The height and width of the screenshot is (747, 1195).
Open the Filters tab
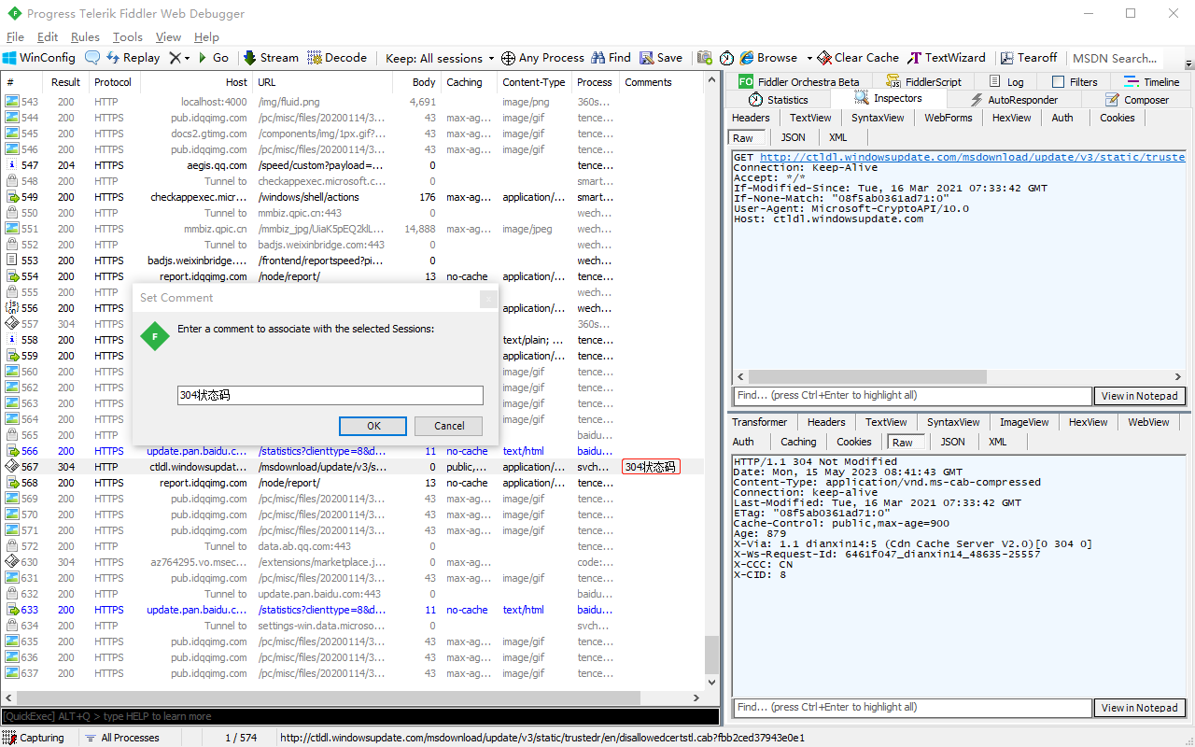(1075, 82)
